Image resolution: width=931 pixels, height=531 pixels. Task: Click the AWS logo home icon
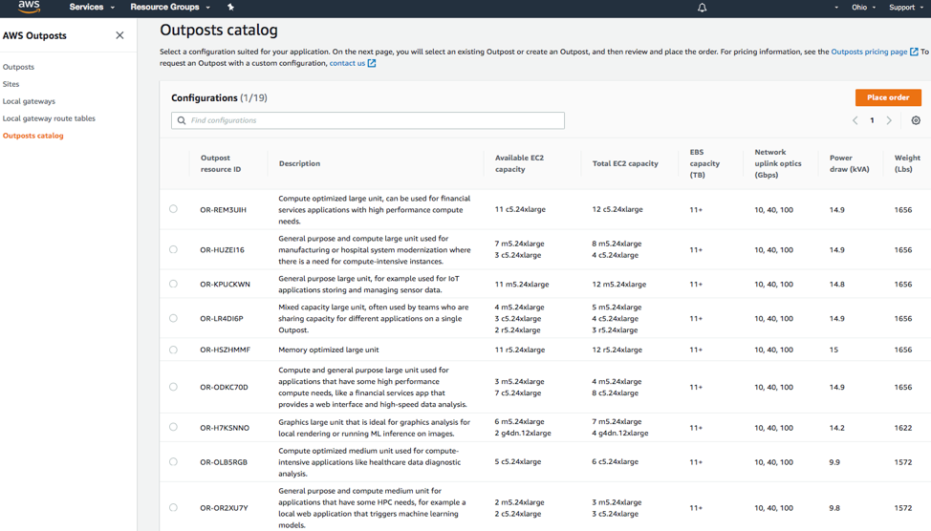29,8
